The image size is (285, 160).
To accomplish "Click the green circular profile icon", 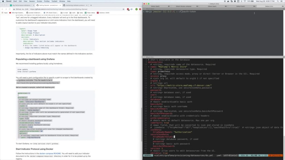I will point(136,9).
